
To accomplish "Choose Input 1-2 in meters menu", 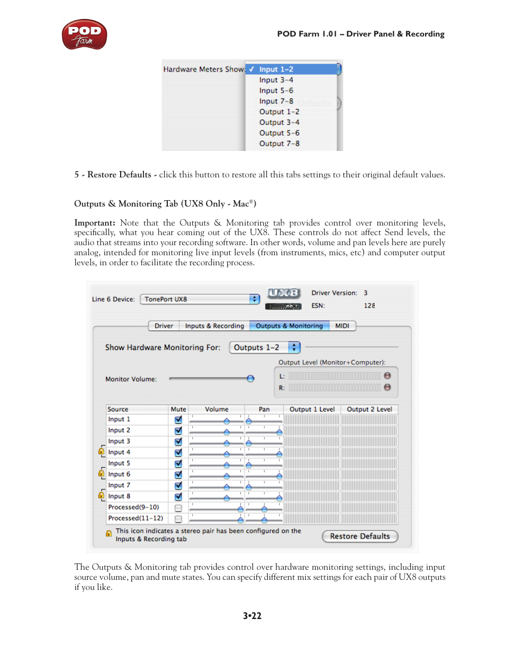I will tap(291, 69).
